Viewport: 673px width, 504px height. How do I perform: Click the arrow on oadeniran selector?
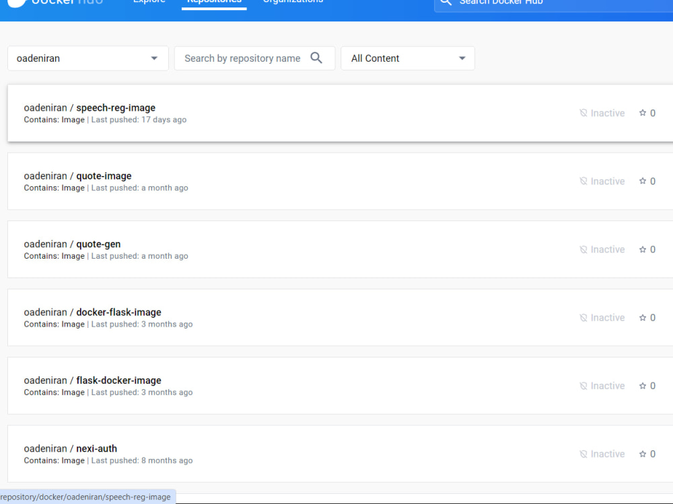click(x=154, y=58)
